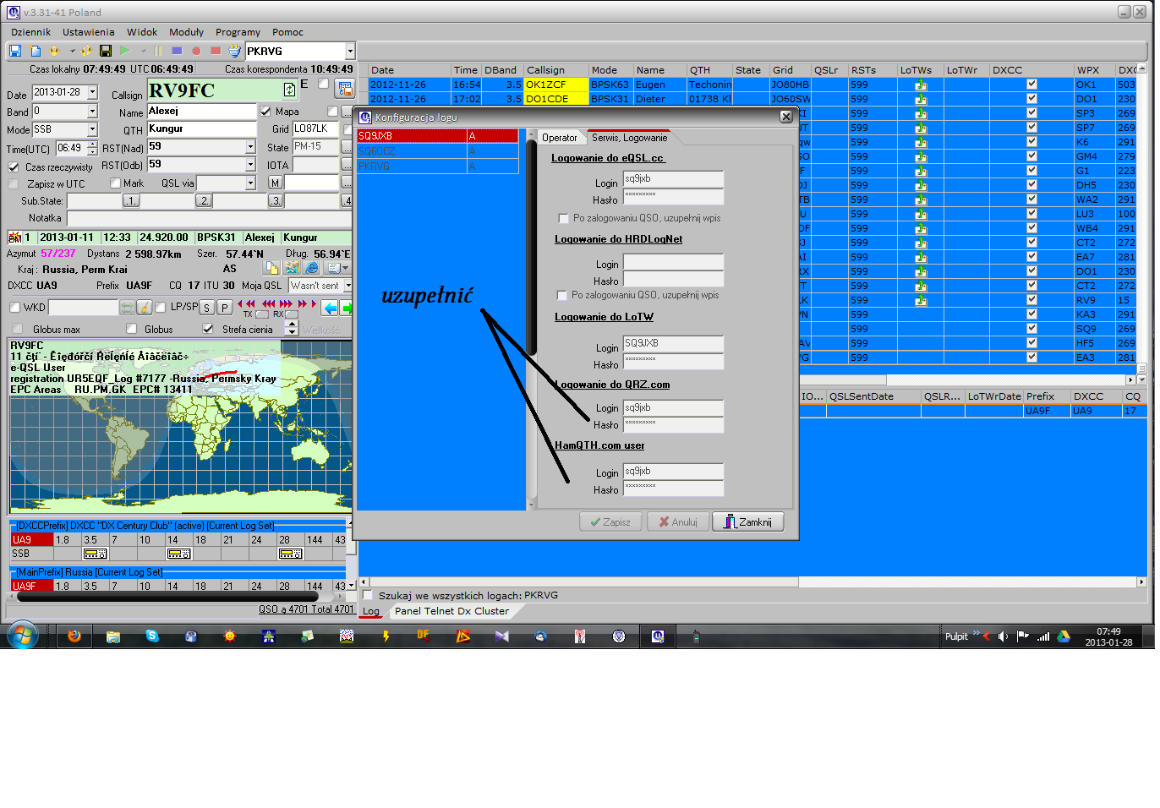Click the green refresh icon beside callsign RV9FC

pyautogui.click(x=289, y=90)
